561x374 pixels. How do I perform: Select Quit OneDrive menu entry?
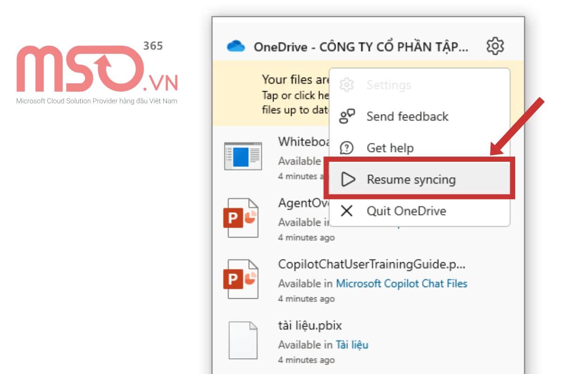(419, 211)
